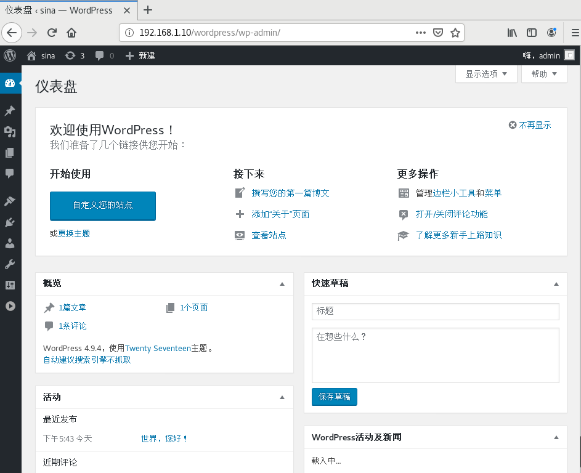Open the Pages icon in the sidebar
The image size is (581, 473).
(x=10, y=153)
